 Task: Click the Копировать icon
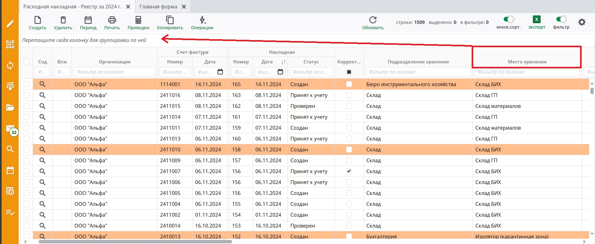click(170, 21)
